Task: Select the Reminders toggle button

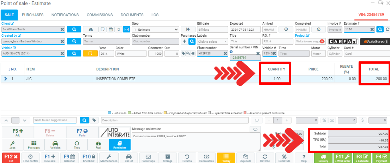Action: tap(119, 145)
